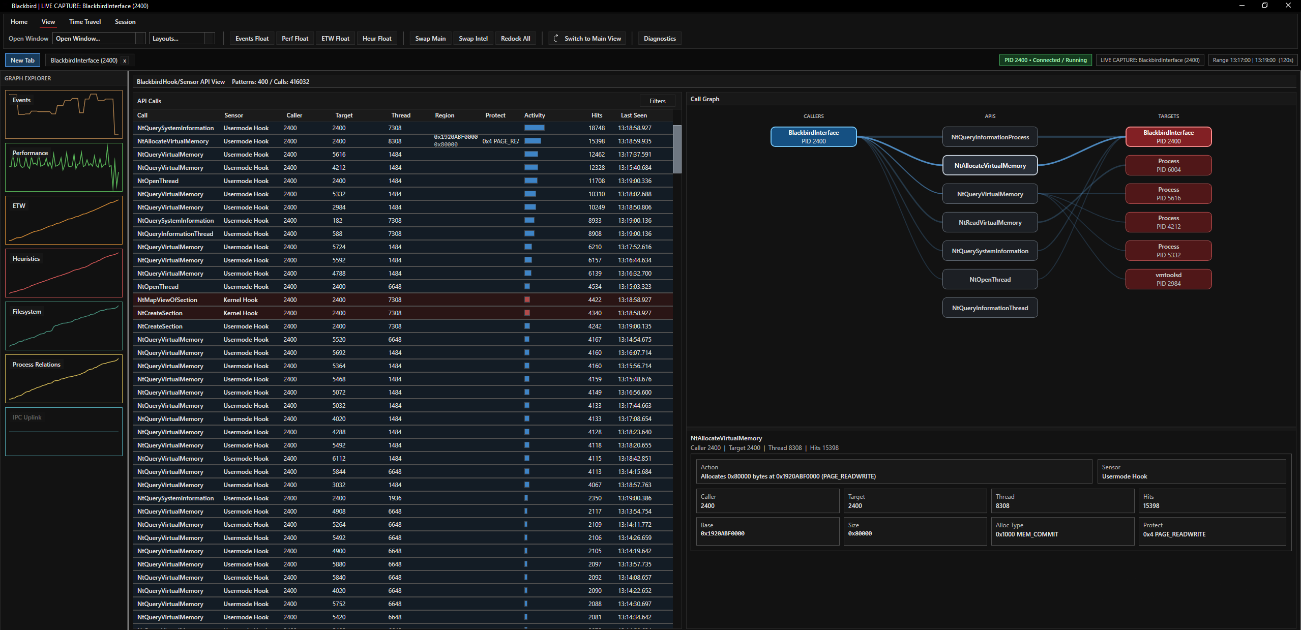
Task: Open the Diagnostics panel
Action: coord(660,38)
